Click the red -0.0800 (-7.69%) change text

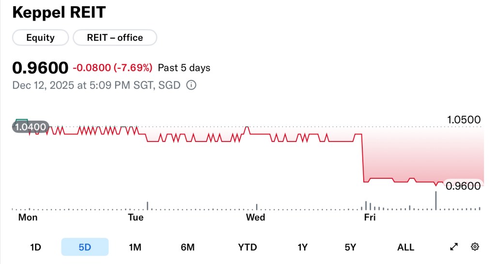click(x=112, y=68)
